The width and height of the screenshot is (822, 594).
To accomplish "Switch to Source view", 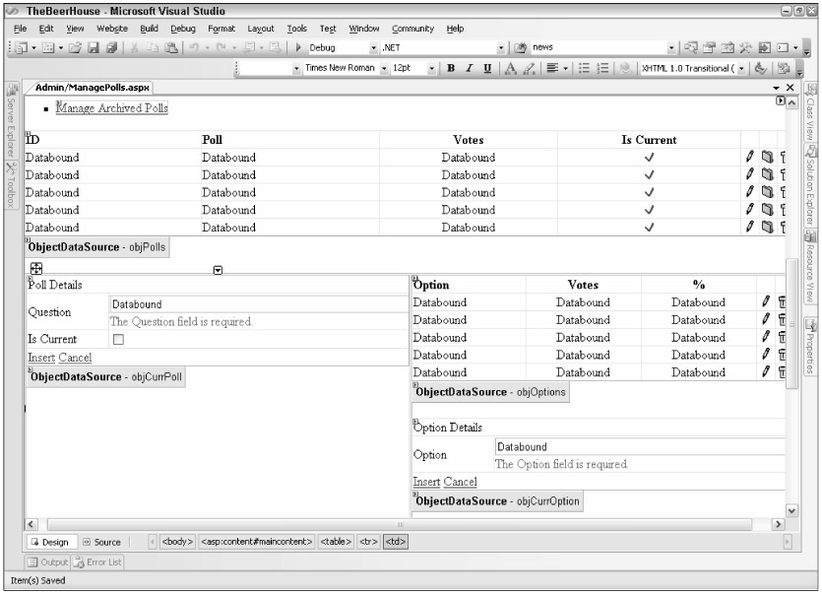I will point(100,541).
